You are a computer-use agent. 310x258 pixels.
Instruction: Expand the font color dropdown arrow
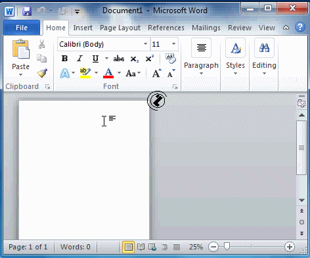coord(119,73)
